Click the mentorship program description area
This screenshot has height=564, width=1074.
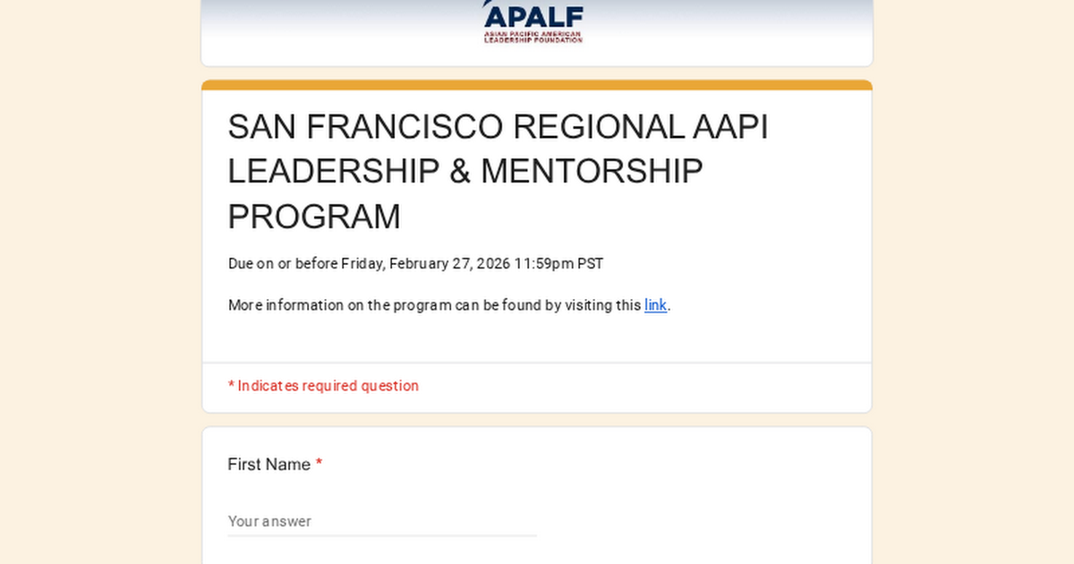coord(447,304)
